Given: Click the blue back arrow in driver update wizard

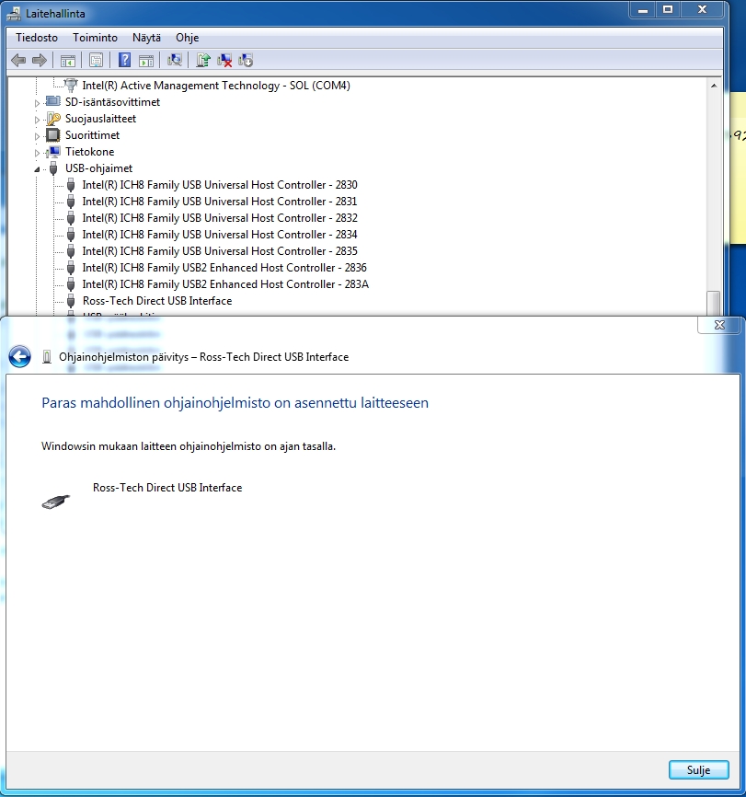Looking at the screenshot, I should point(19,357).
